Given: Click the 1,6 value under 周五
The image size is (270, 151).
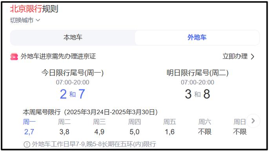Looking at the screenshot, I should (x=170, y=132).
